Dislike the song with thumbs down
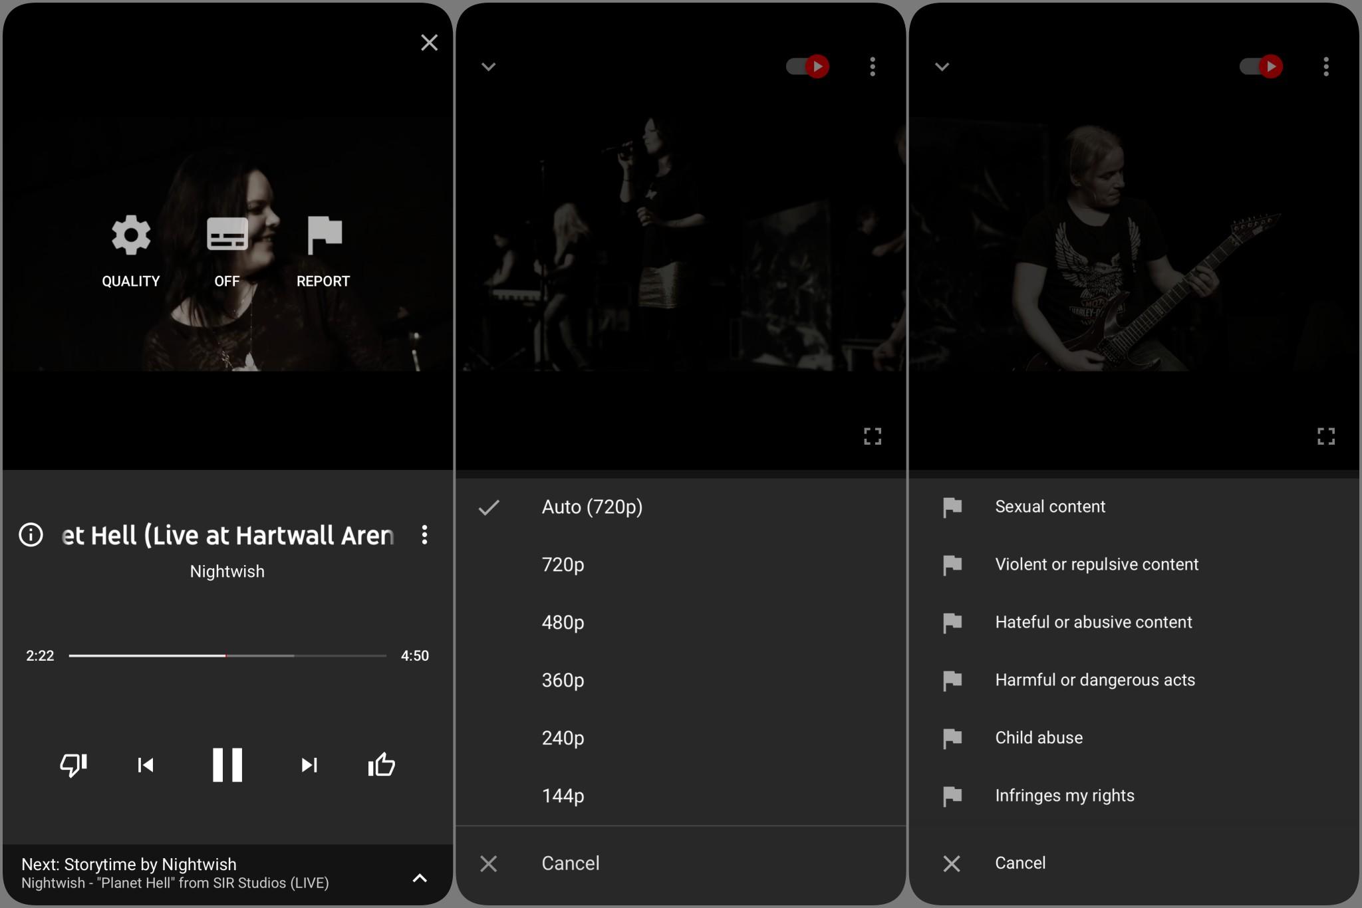Viewport: 1362px width, 908px height. tap(74, 764)
